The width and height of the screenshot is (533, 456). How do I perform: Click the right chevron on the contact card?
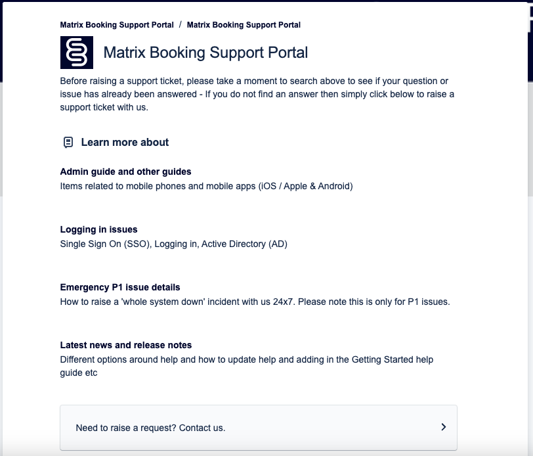coord(444,427)
